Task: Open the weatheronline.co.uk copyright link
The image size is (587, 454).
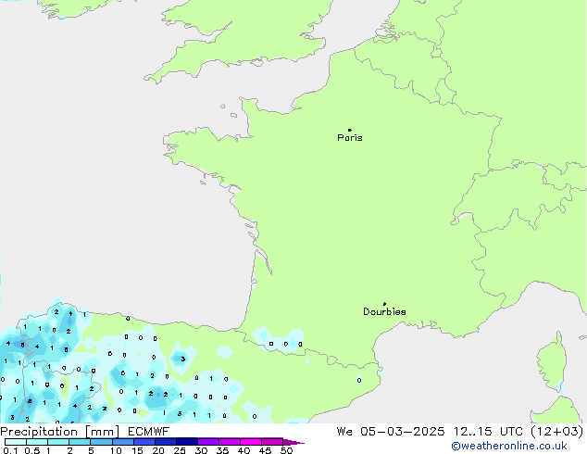Action: tap(509, 446)
